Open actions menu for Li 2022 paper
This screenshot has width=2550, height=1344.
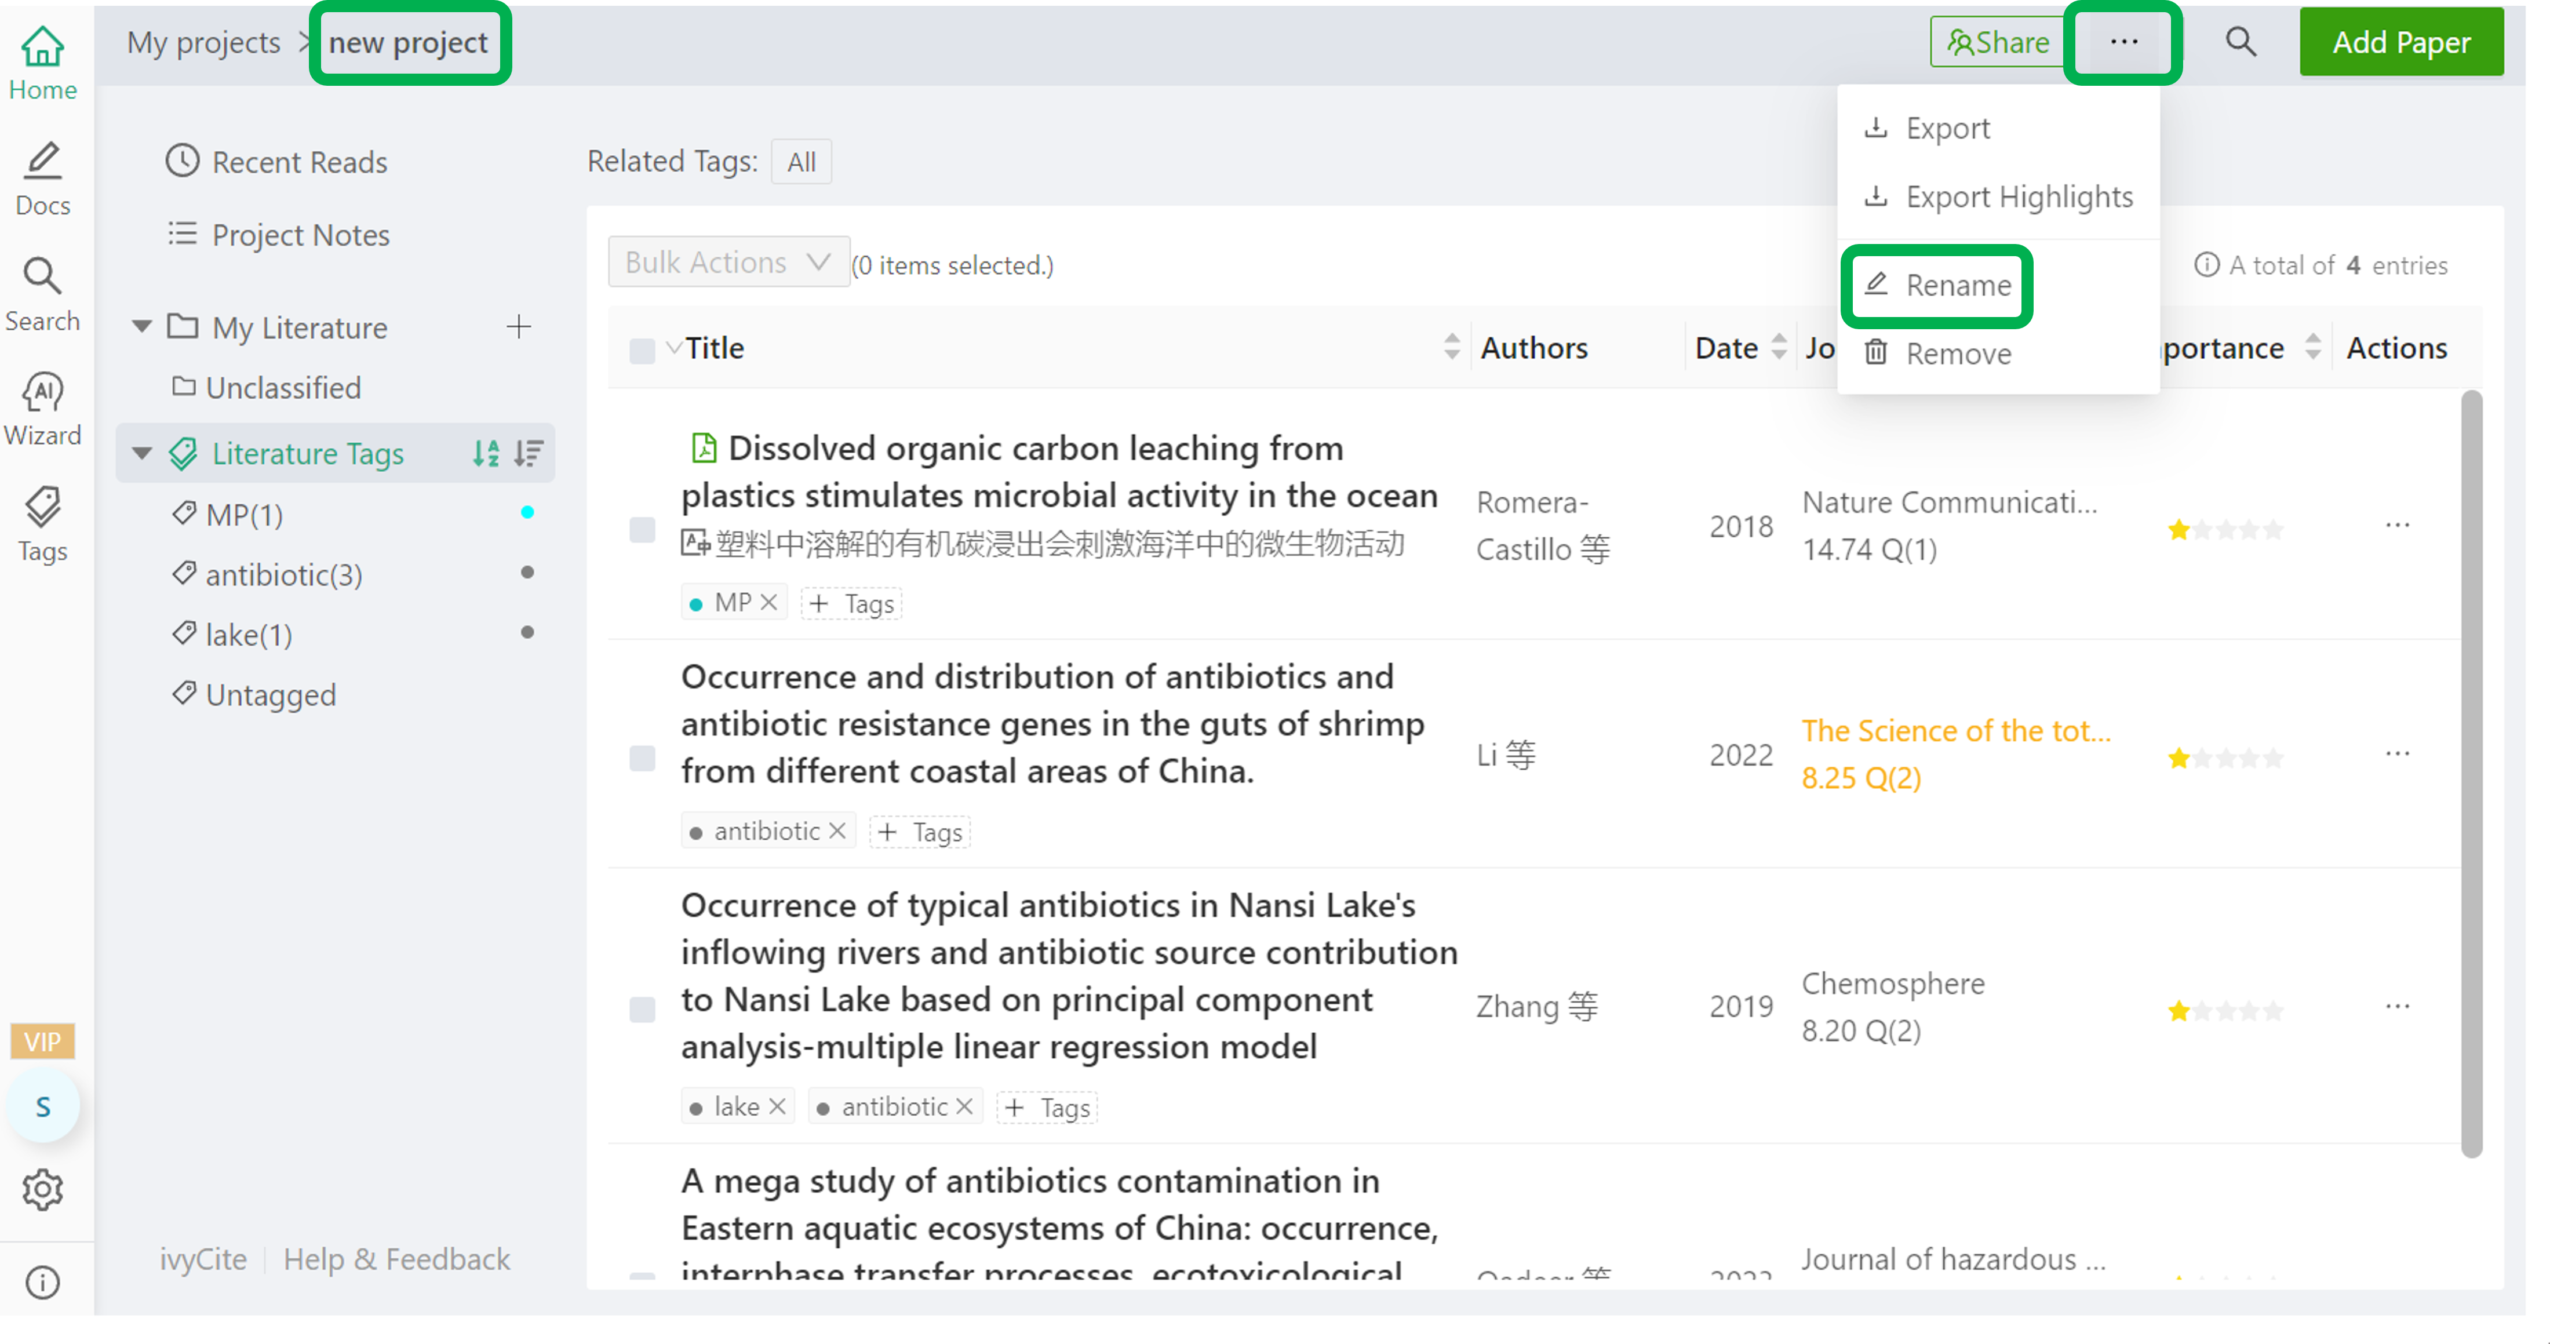(x=2398, y=754)
